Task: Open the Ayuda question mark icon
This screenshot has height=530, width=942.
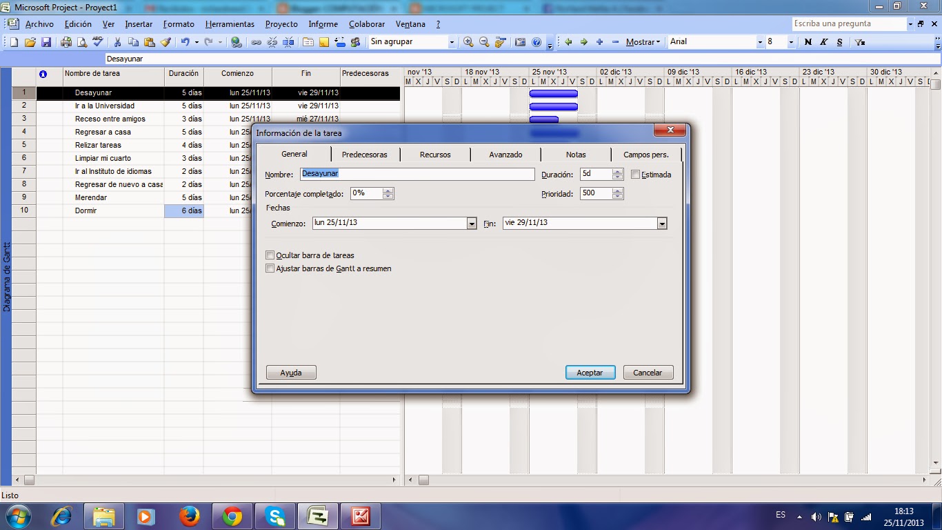Action: [x=536, y=42]
